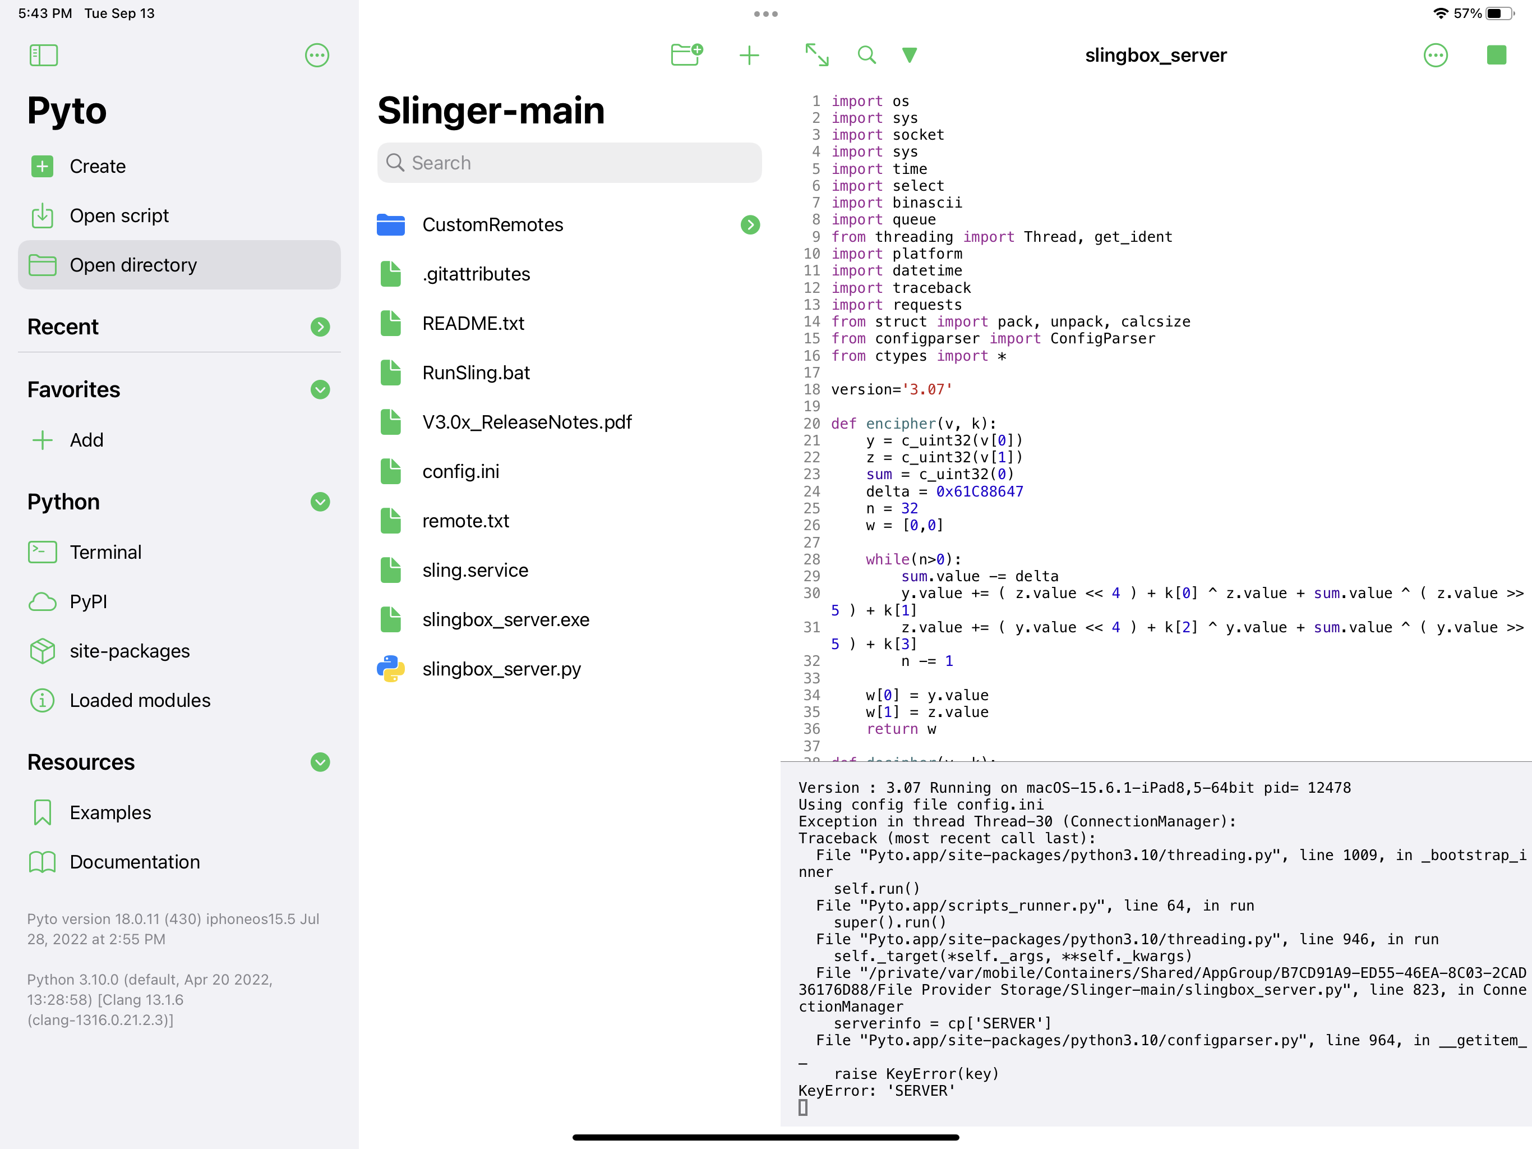Screen dimensions: 1532x1149
Task: Collapse the Python section
Action: 320,502
